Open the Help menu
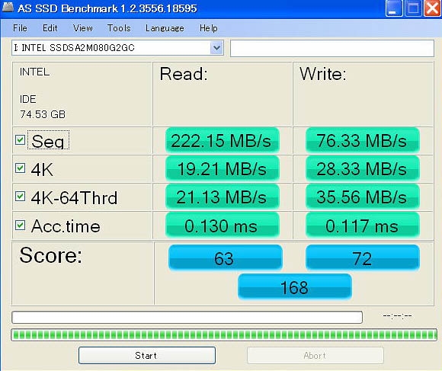This screenshot has height=371, width=442. (209, 28)
